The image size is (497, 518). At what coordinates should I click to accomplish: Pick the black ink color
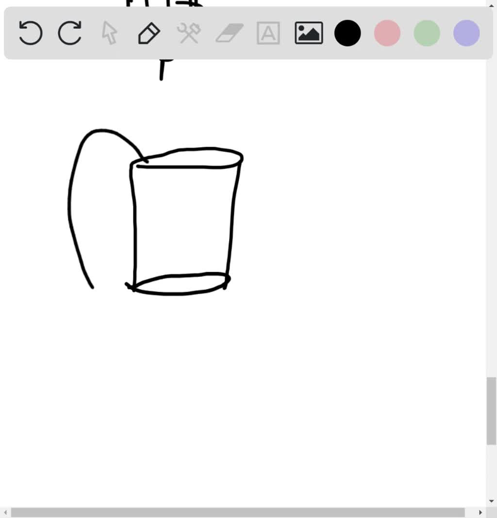click(x=348, y=34)
